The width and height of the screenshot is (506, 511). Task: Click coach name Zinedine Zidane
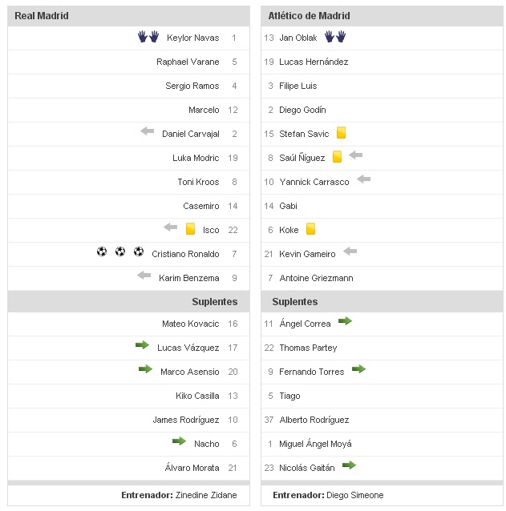click(x=206, y=495)
